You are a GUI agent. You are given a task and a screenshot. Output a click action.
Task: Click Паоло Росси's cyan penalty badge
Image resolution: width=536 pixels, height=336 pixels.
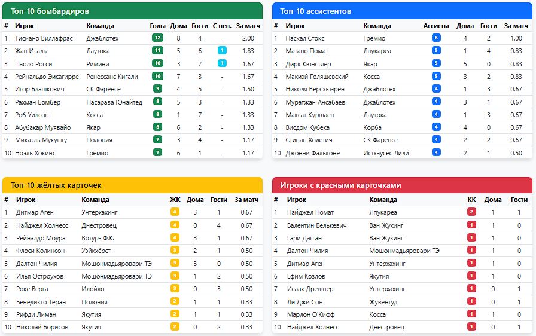[222, 64]
